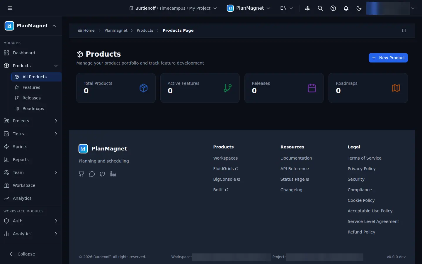Screen dimensions: 422x264
Task: Open the Twitter icon in footer
Action: coord(103,174)
